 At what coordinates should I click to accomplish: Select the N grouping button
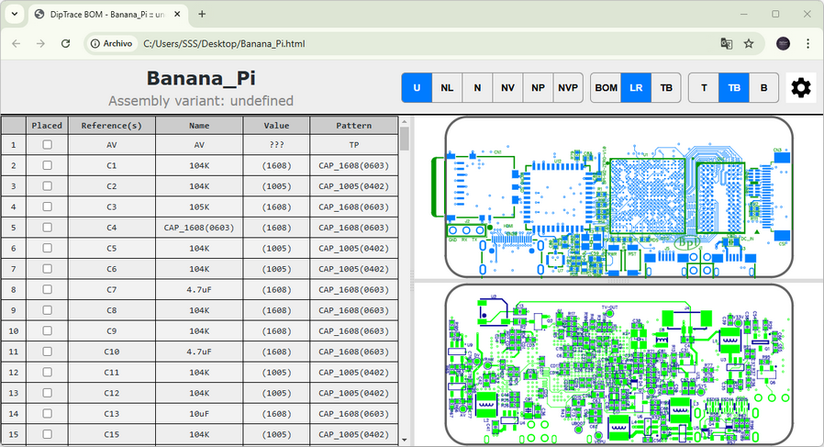point(477,88)
